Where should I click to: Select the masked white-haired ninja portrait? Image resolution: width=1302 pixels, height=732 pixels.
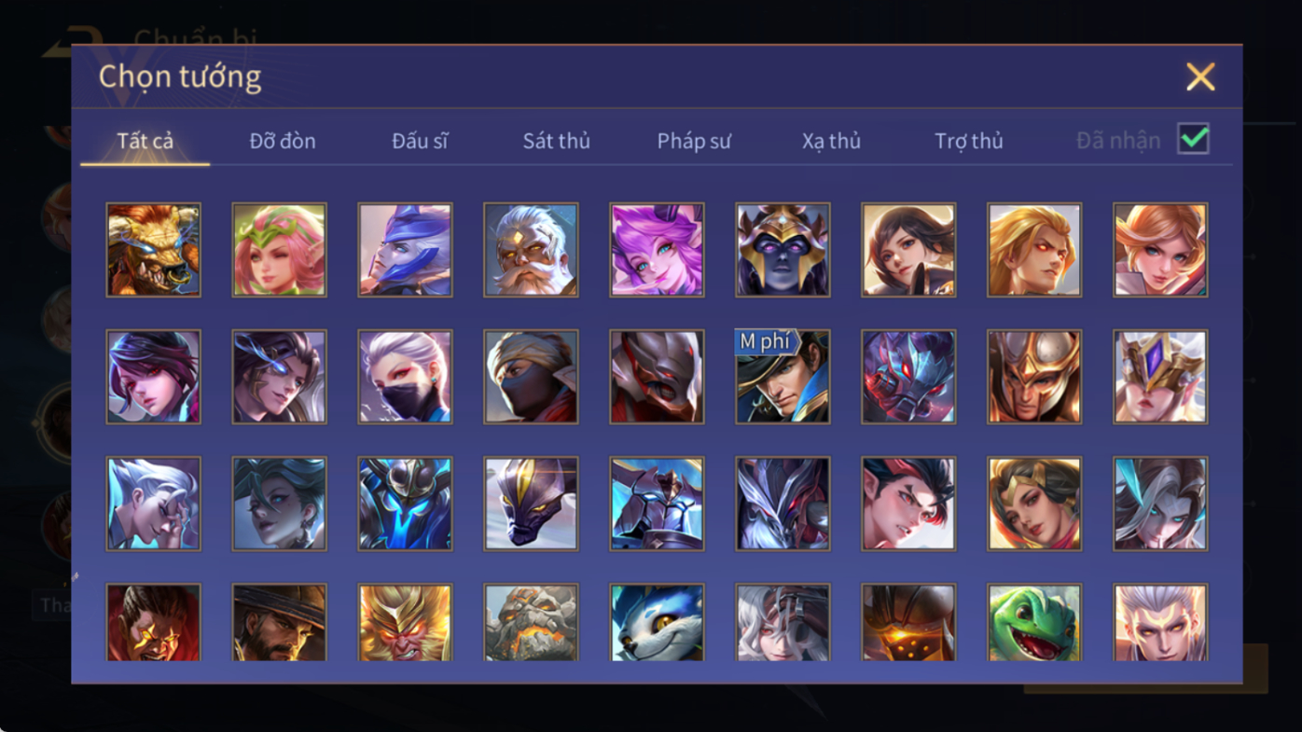click(405, 377)
